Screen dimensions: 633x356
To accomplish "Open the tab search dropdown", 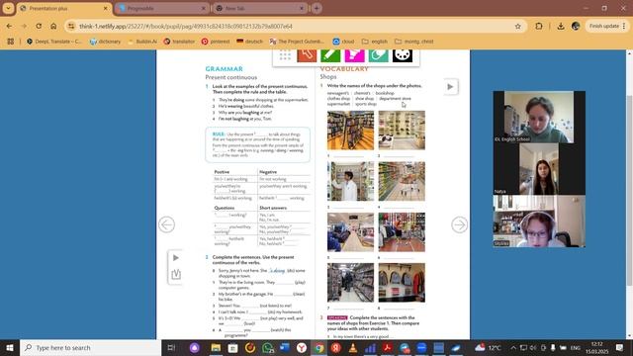I will pyautogui.click(x=8, y=8).
